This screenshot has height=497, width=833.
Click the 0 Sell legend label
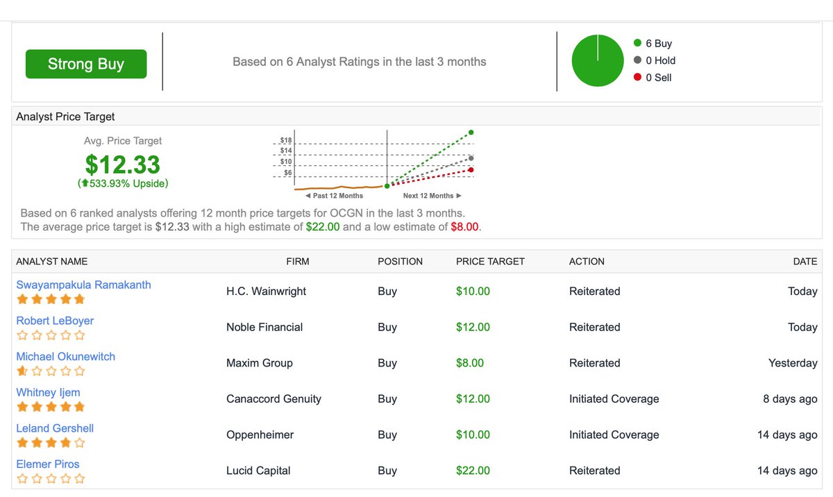659,77
